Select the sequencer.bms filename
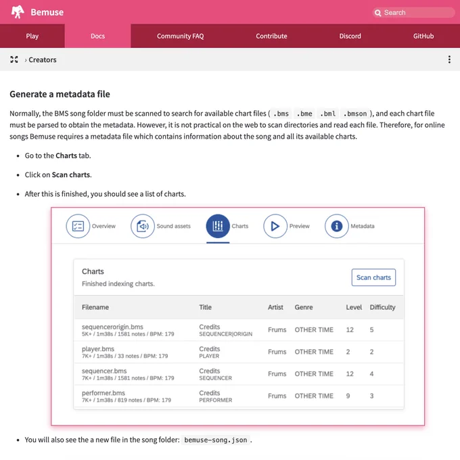The width and height of the screenshot is (460, 460). 104,371
